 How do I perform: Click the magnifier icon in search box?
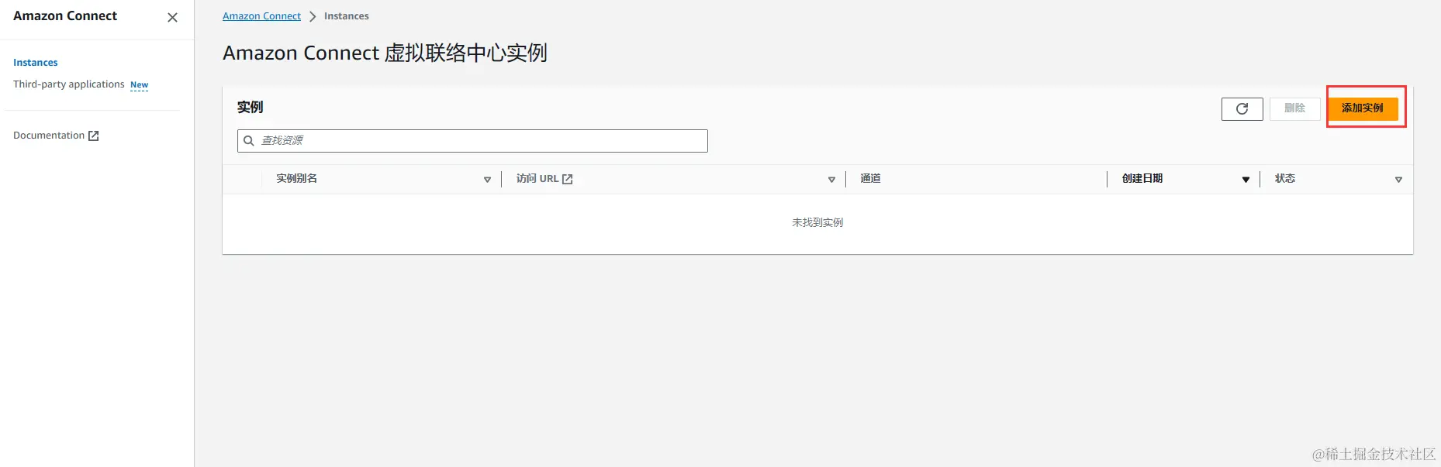point(249,141)
